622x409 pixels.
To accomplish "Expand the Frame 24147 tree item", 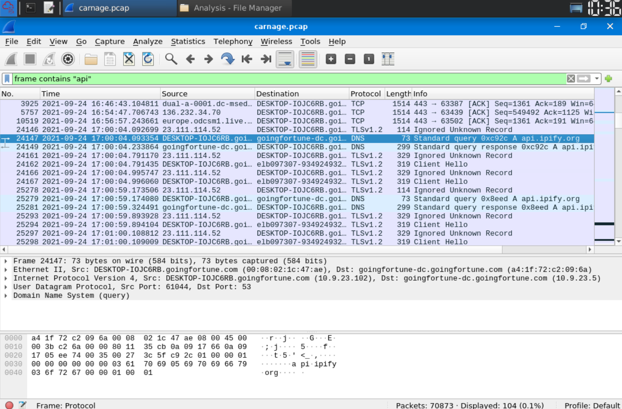I will point(6,261).
